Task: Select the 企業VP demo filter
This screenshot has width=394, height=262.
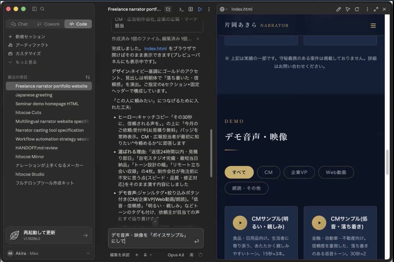Action: pyautogui.click(x=299, y=172)
